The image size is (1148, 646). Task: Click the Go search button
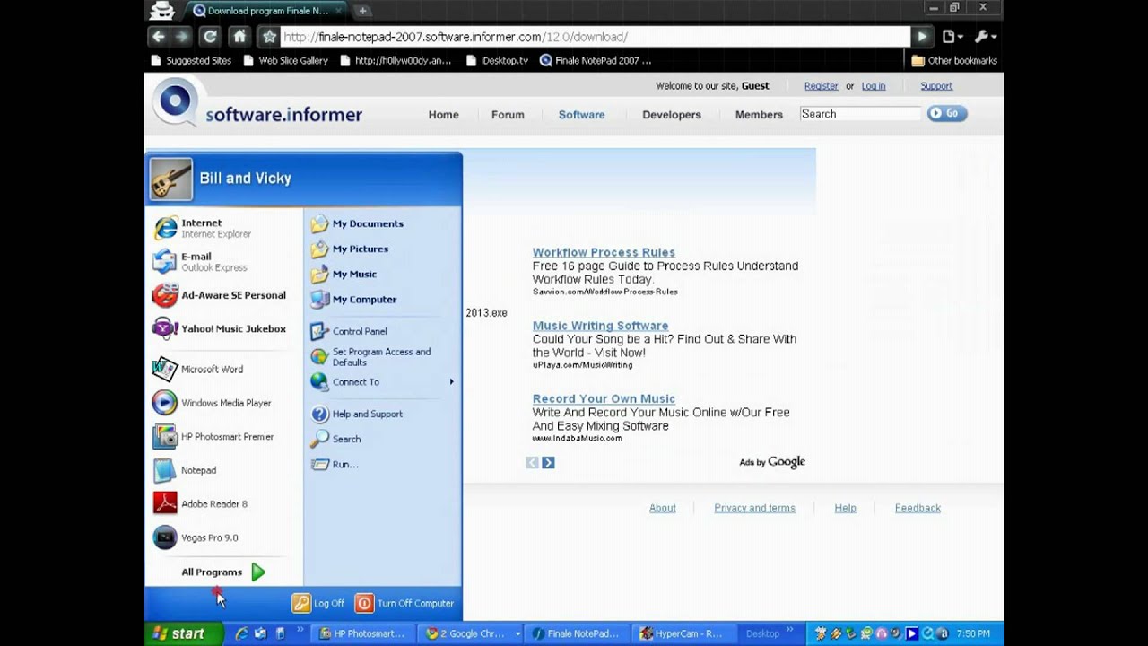(947, 113)
